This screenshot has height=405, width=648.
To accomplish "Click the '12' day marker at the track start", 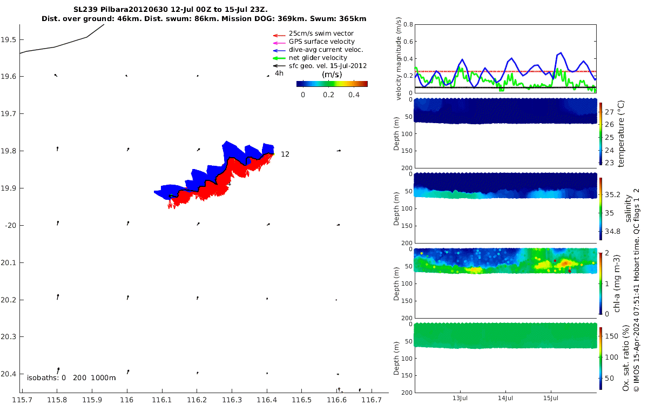I will point(285,154).
